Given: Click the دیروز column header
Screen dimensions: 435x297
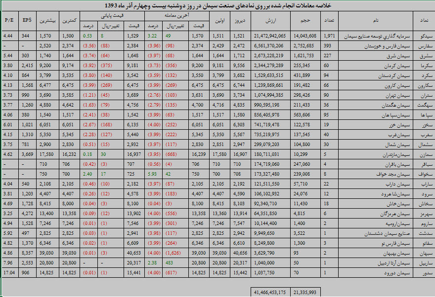Looking at the screenshot, I should [x=240, y=21].
